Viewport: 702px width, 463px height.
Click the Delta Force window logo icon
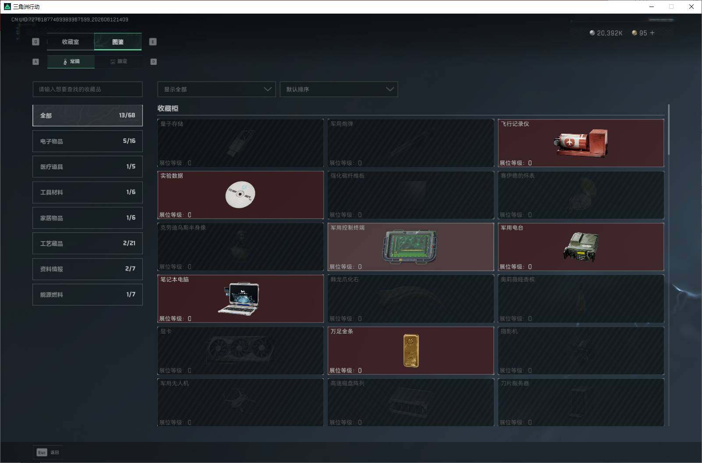click(7, 7)
